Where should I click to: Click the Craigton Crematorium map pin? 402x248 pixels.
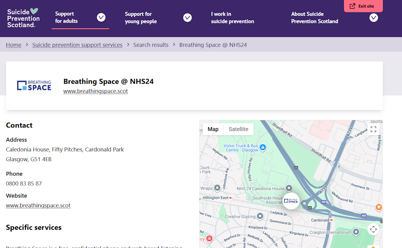[x=356, y=232]
